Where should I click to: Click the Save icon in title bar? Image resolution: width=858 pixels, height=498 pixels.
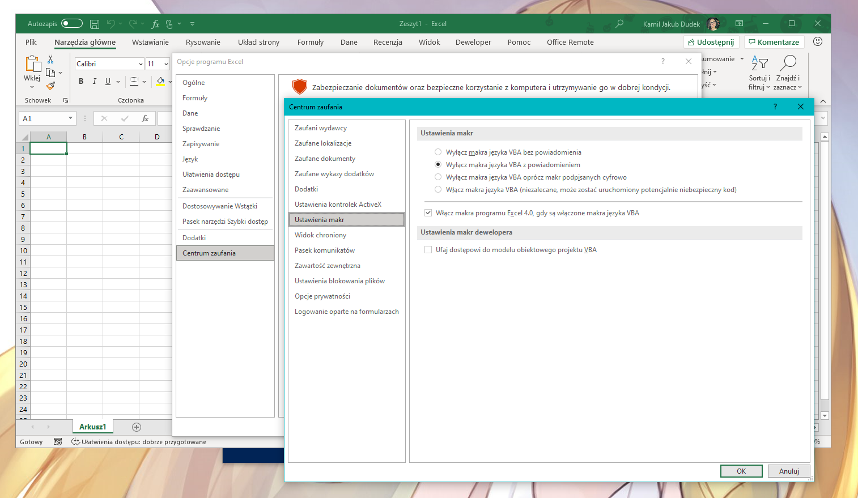coord(95,24)
